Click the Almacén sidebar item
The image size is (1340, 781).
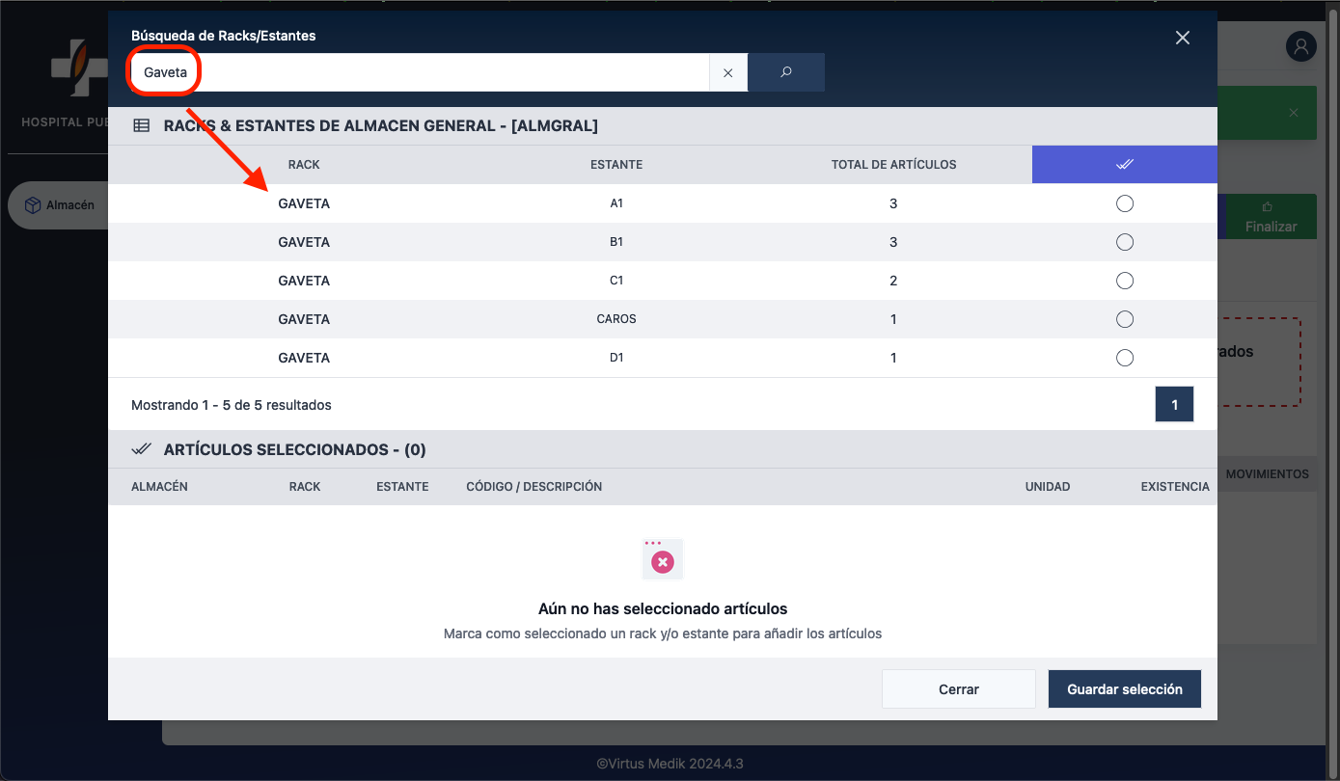[x=60, y=205]
